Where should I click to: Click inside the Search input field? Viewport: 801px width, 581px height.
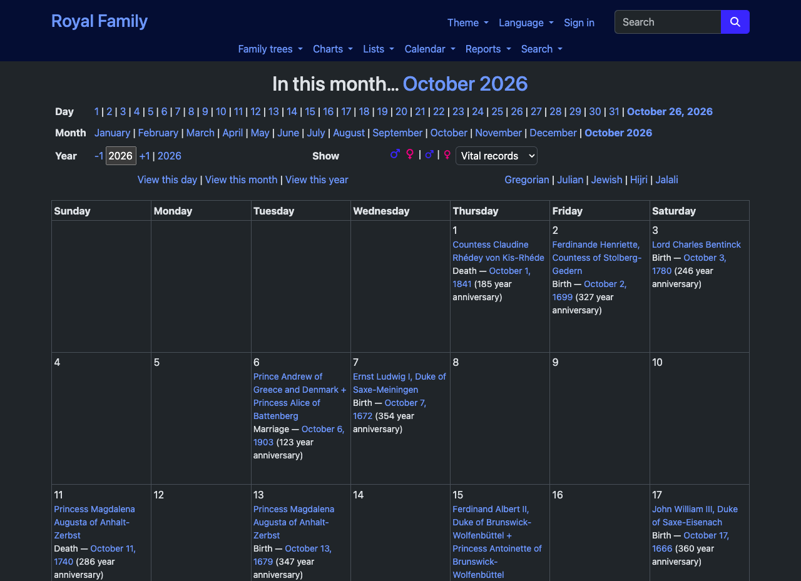668,22
